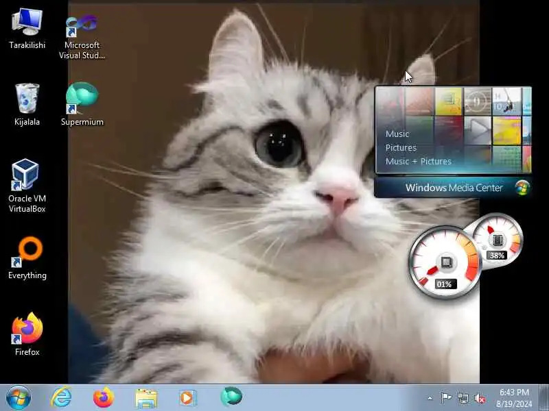
Task: Launch Firefox from the desktop shortcut
Action: pyautogui.click(x=27, y=334)
